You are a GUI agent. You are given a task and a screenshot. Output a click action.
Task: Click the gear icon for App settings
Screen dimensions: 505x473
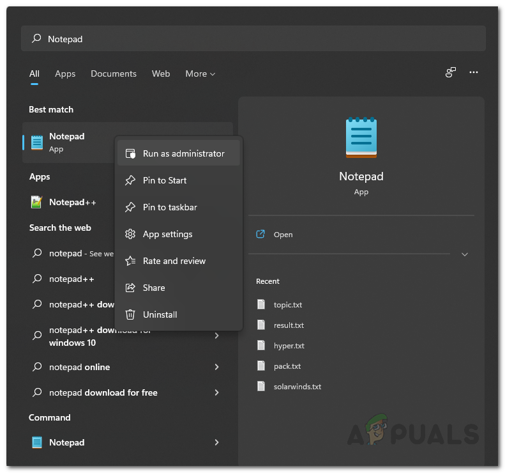point(130,234)
